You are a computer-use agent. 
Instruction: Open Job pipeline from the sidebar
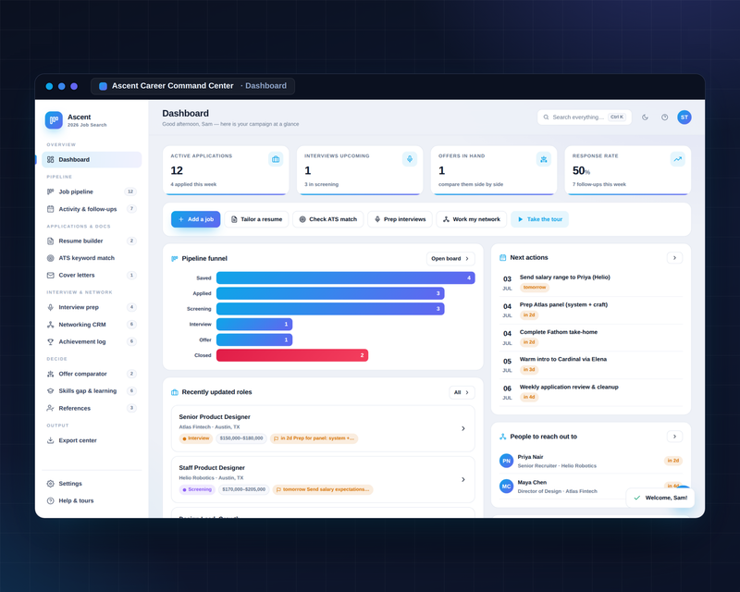click(92, 191)
